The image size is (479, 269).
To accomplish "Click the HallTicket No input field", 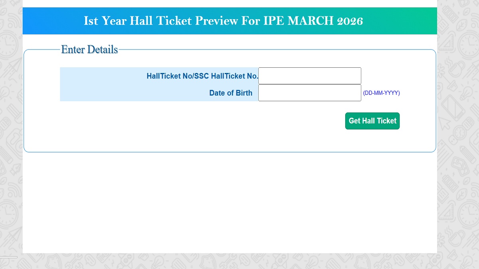I will [x=309, y=76].
